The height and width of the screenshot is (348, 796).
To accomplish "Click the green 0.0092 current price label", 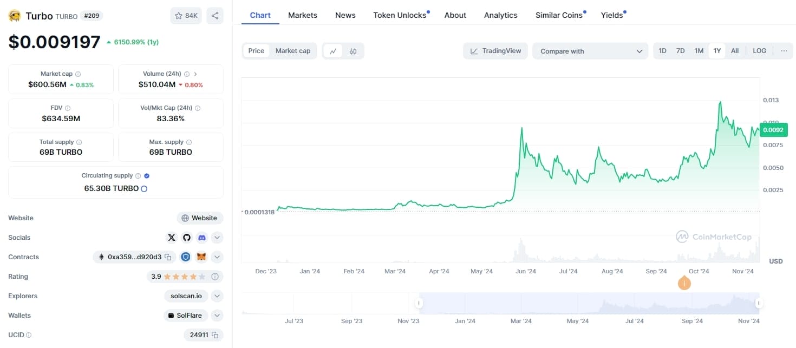I will point(774,130).
